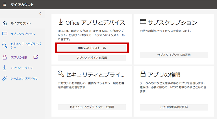Open ツールおよびアドイン in the sidebar
Viewport: 217px width, 119px height.
24,78
